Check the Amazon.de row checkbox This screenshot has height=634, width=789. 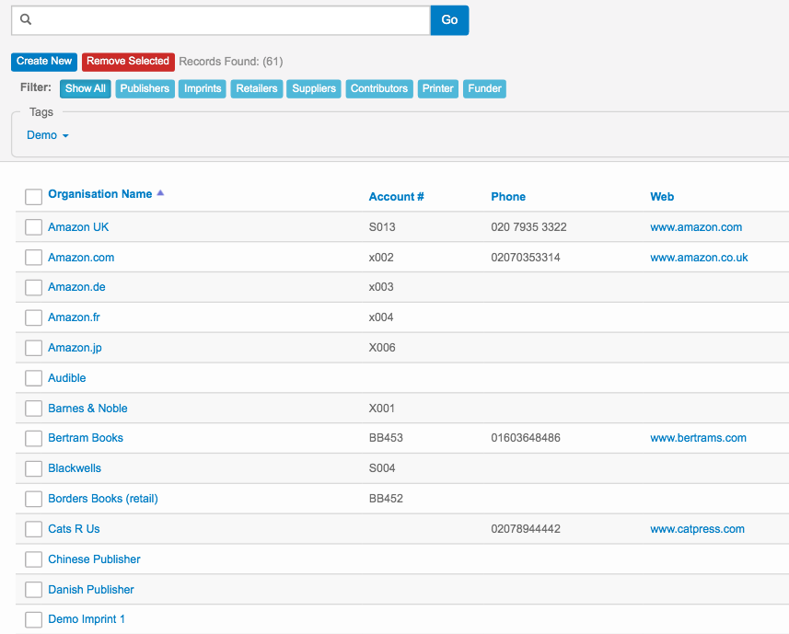pyautogui.click(x=34, y=287)
